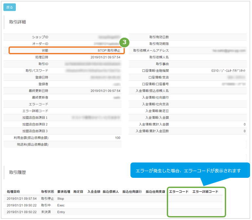This screenshot has height=220, width=252.
Task: Click the 口座情報/支店 label
Action: click(x=159, y=77)
